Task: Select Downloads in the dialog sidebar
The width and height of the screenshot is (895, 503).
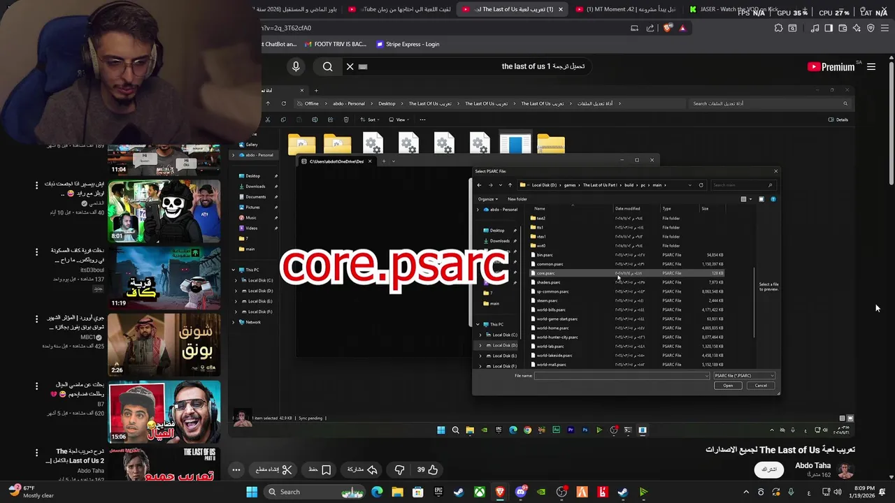Action: tap(499, 241)
